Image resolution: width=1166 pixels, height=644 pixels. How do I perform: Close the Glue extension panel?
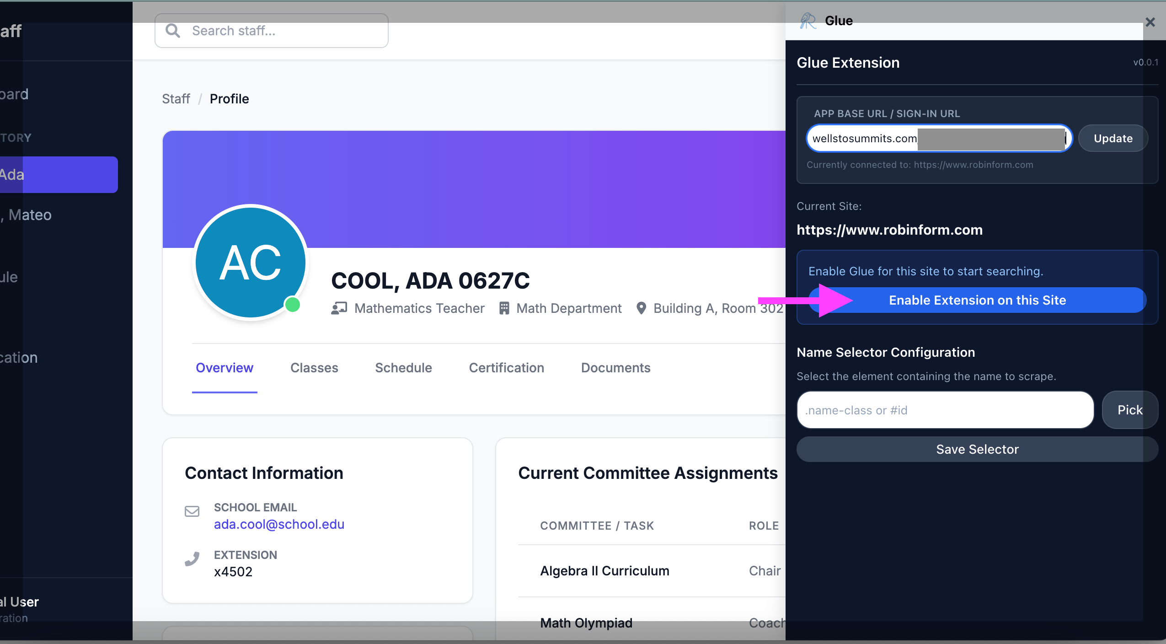coord(1150,22)
